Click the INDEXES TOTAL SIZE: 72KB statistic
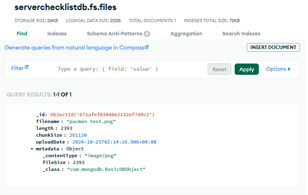The image size is (308, 195). coord(212,21)
